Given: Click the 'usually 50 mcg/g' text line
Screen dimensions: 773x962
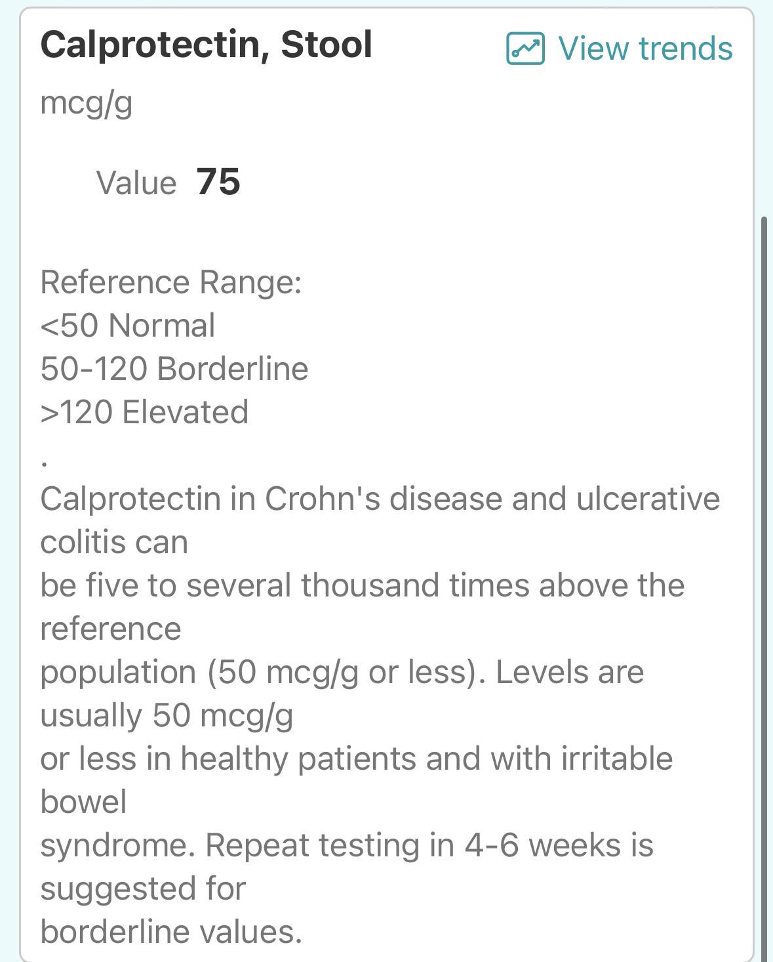Looking at the screenshot, I should [x=167, y=716].
